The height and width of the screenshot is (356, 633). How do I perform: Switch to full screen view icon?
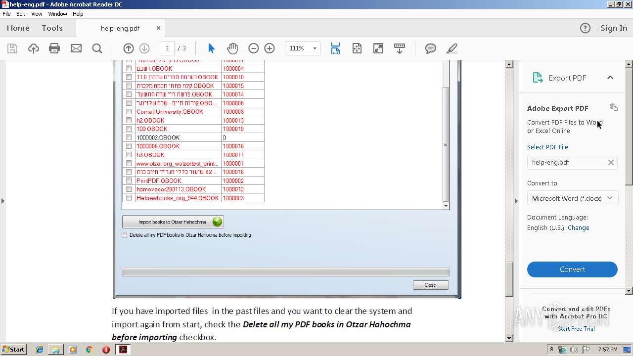[x=378, y=48]
